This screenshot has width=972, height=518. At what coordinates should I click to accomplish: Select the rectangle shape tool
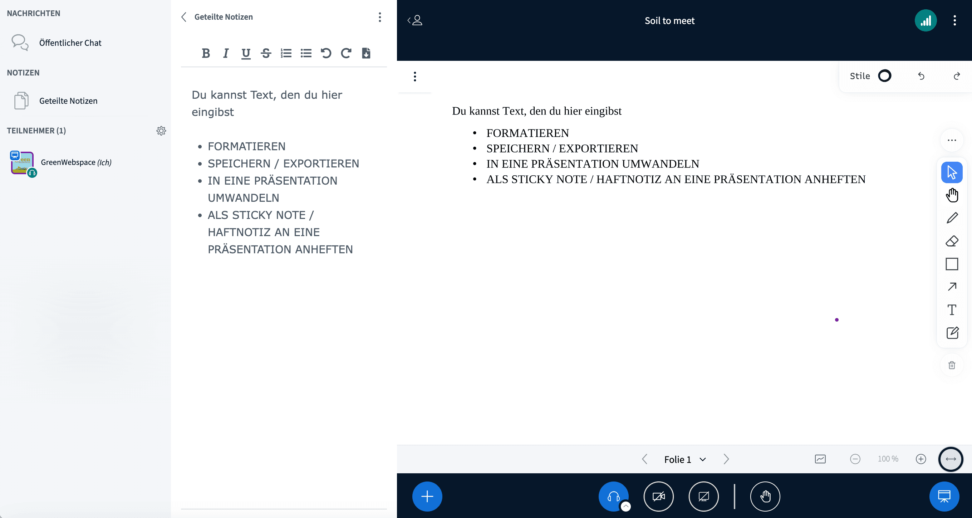coord(952,264)
